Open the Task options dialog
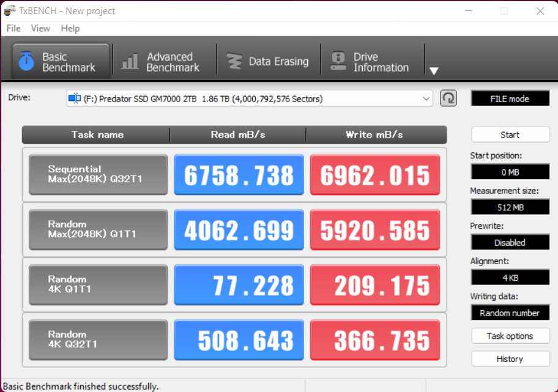The height and width of the screenshot is (392, 558). pyautogui.click(x=510, y=336)
